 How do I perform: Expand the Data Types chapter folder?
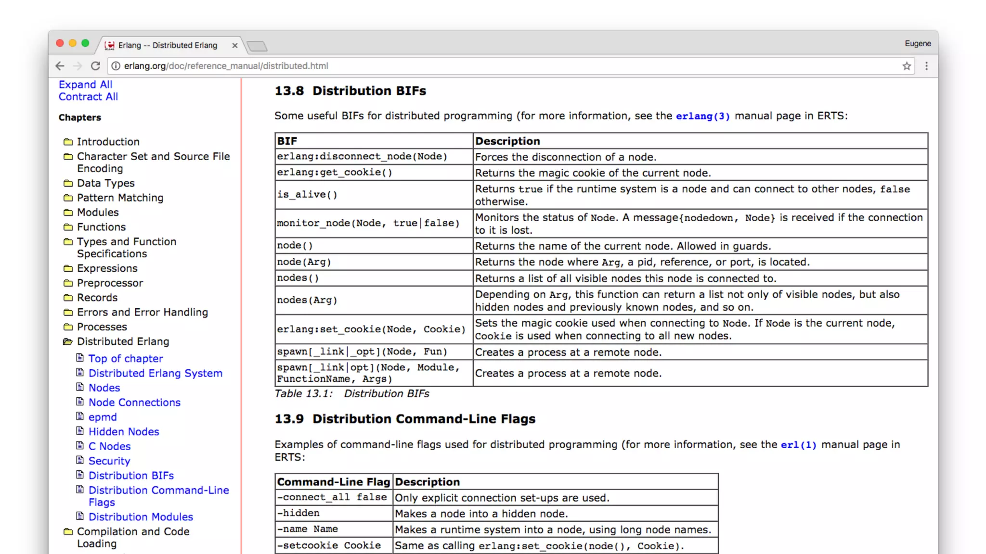click(68, 183)
